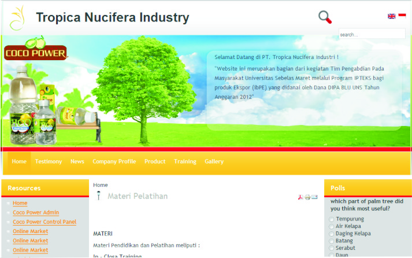
Task: Click the poll question about palm tree
Action: pos(367,205)
